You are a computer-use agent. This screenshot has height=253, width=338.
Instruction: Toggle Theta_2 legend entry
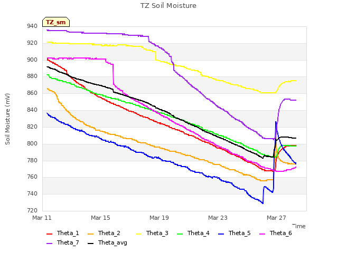(x=104, y=233)
